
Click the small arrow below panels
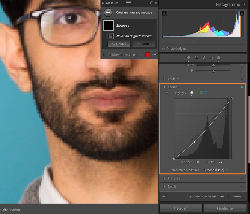coord(203,203)
